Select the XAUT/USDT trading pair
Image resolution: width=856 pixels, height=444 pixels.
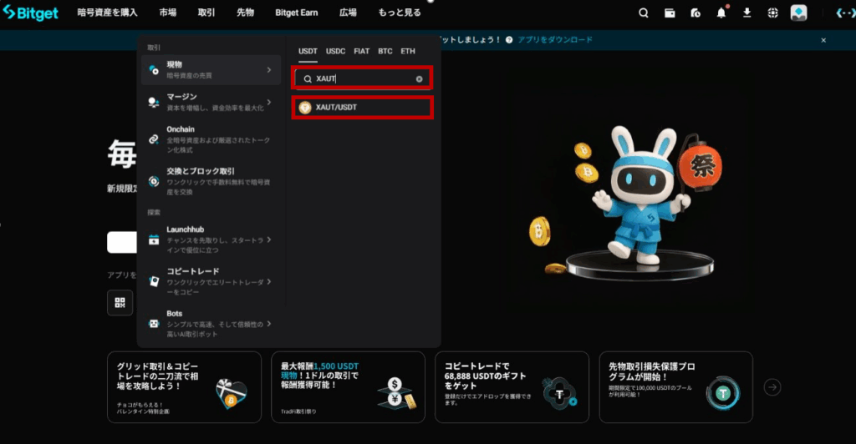tap(362, 107)
